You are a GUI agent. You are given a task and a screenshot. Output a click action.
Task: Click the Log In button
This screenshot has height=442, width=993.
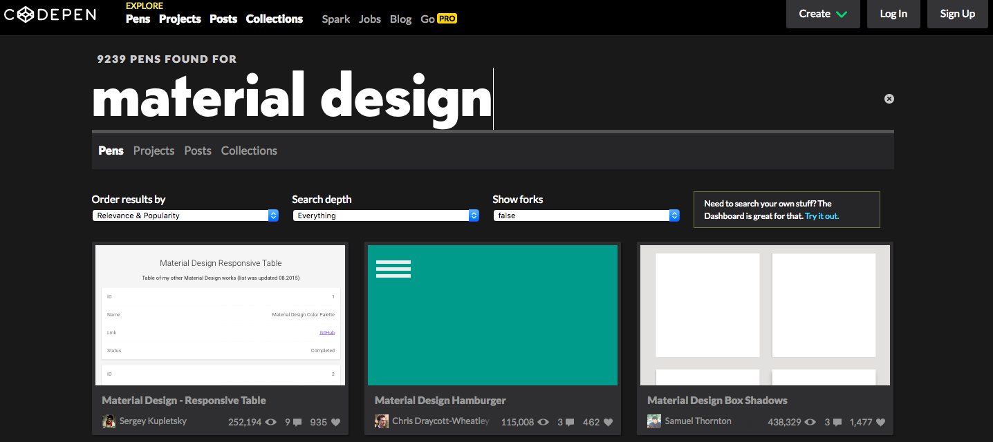[x=893, y=14]
